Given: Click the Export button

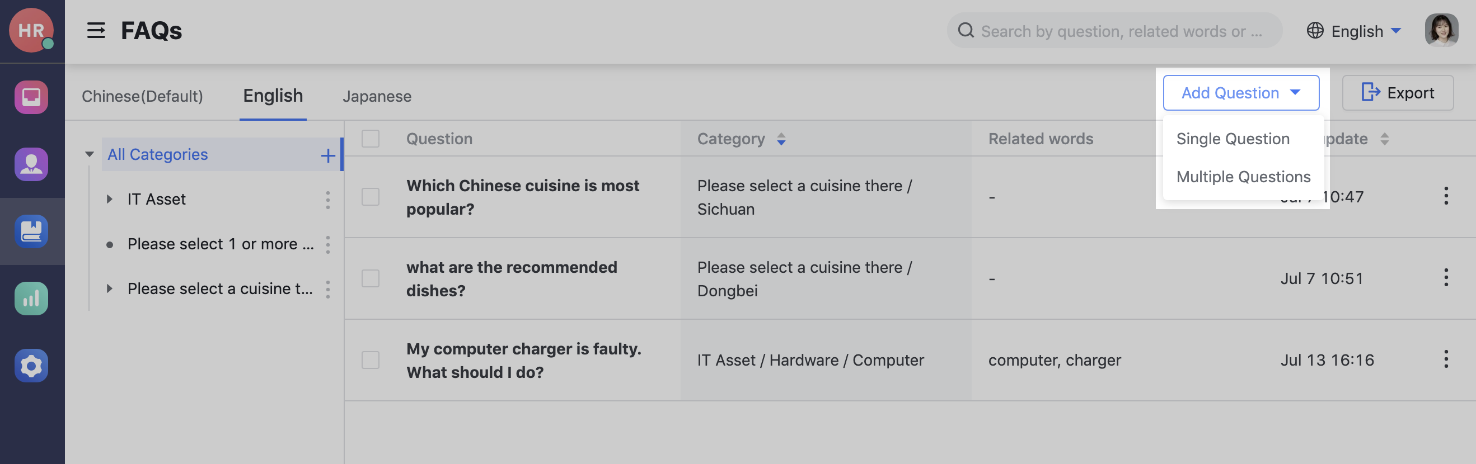Looking at the screenshot, I should 1398,92.
